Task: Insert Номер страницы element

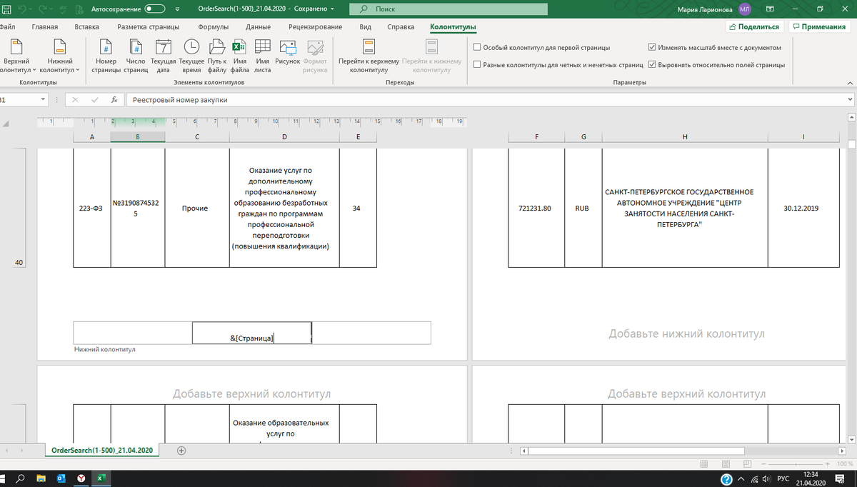Action: coord(106,56)
